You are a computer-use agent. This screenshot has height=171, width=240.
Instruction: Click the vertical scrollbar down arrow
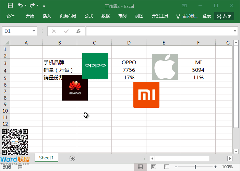tap(236, 152)
